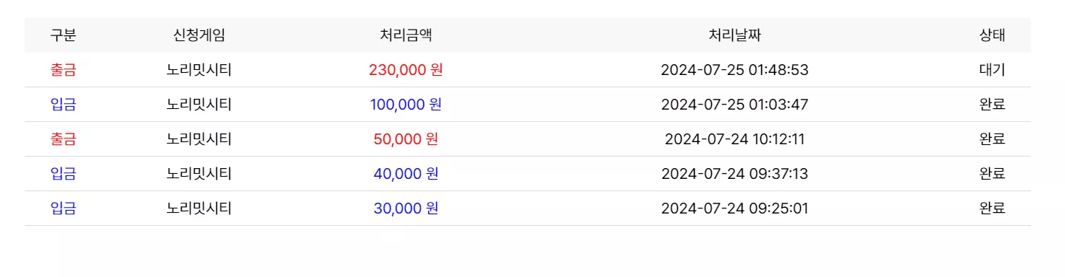Click the 30,000 원 deposit amount
Screen dimensions: 1065x277
406,208
